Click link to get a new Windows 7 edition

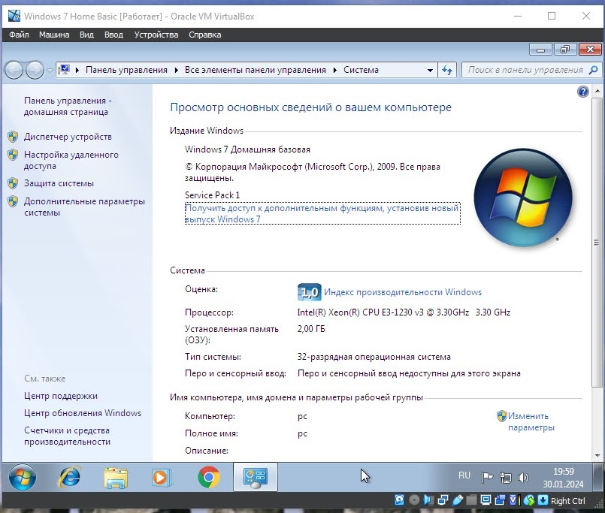point(322,213)
